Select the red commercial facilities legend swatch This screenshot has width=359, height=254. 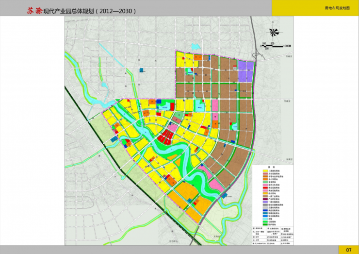coord(265,188)
